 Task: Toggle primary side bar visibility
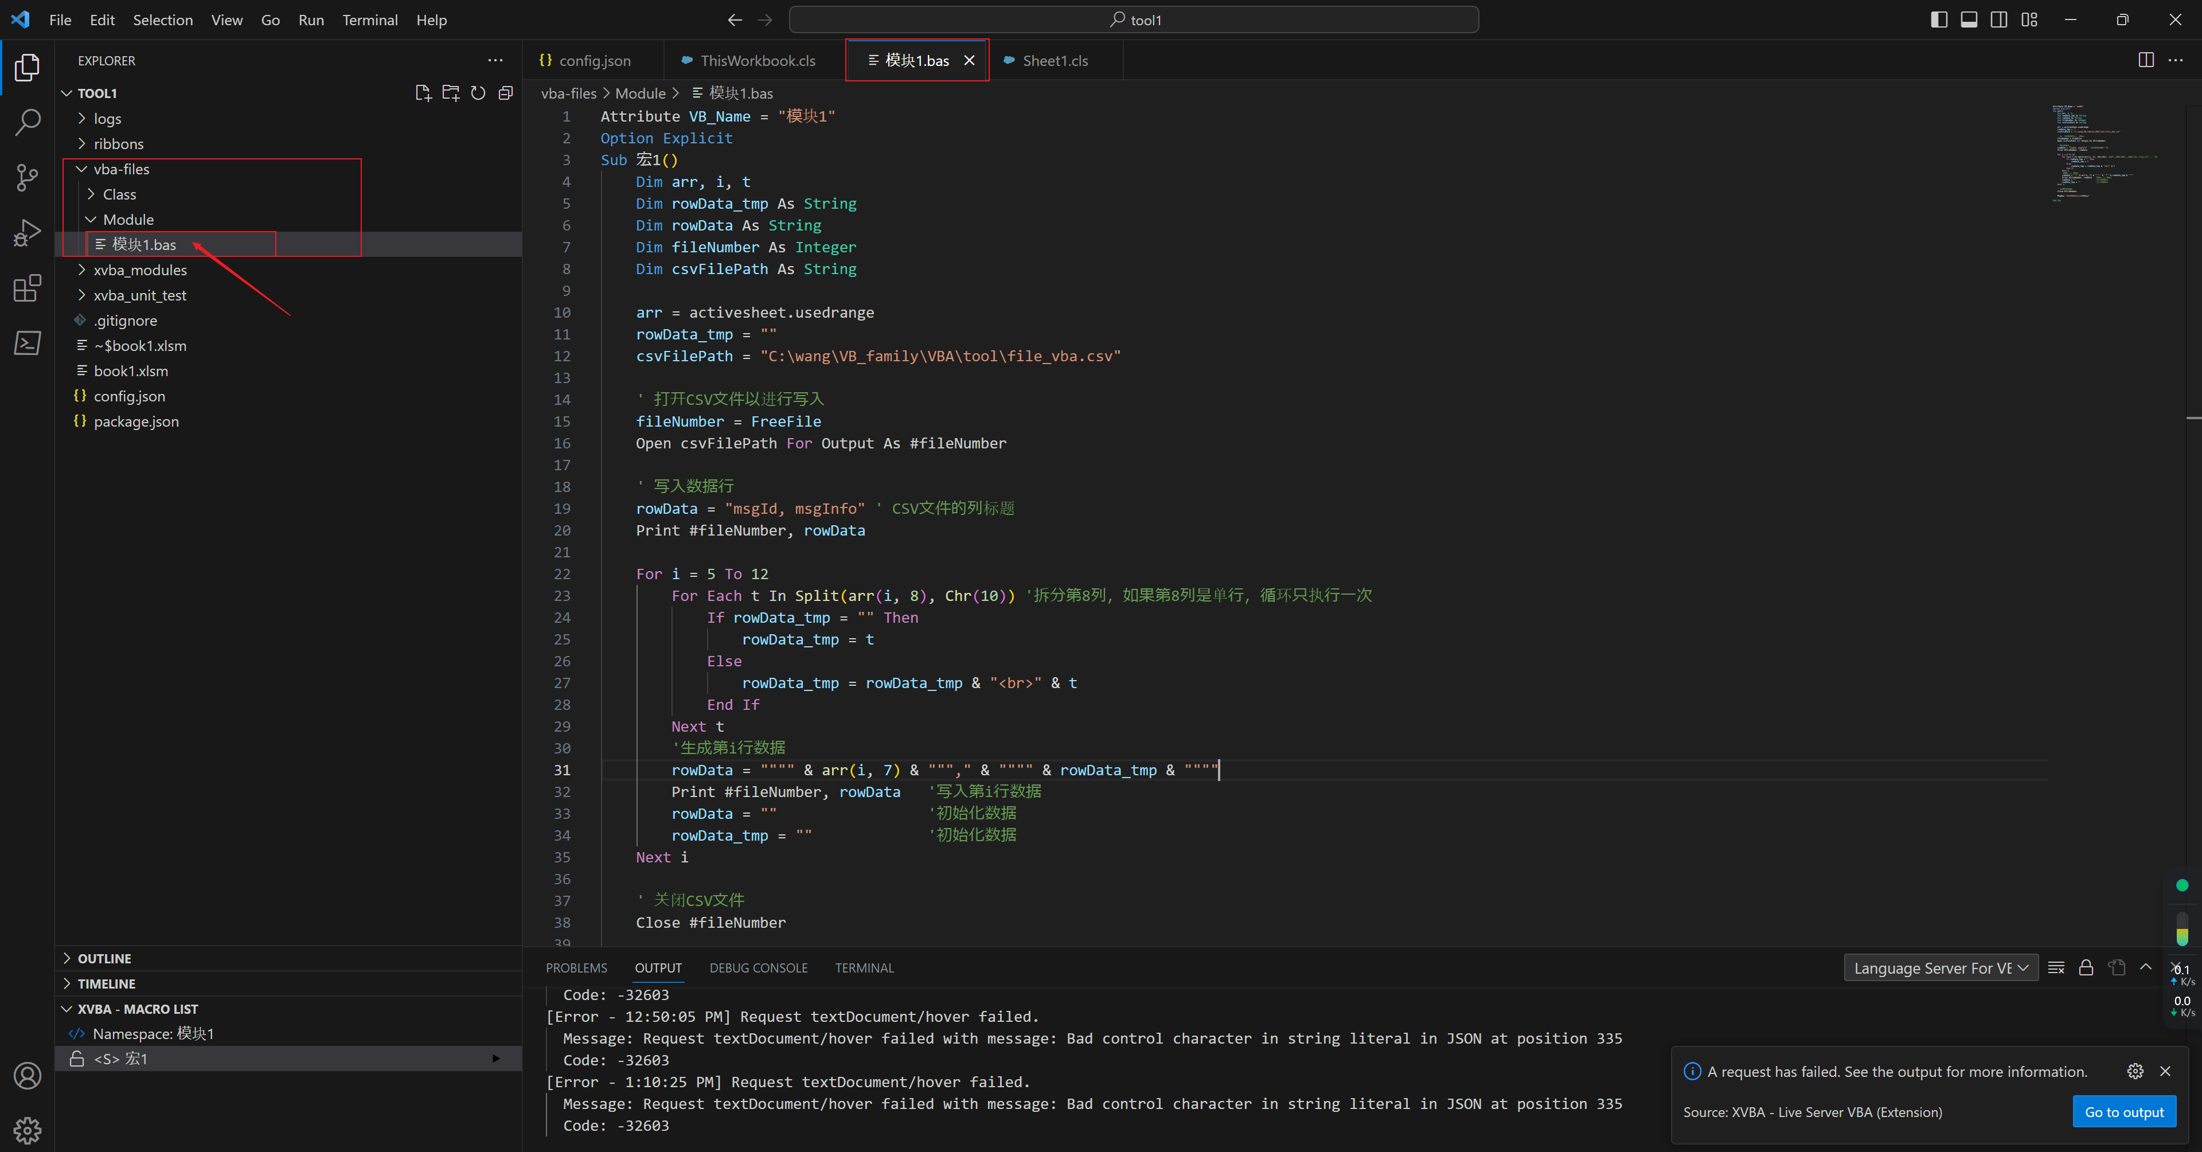point(1939,19)
